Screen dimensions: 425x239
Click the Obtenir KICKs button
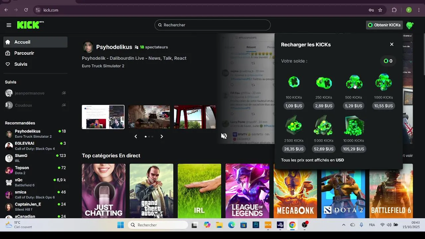[384, 25]
